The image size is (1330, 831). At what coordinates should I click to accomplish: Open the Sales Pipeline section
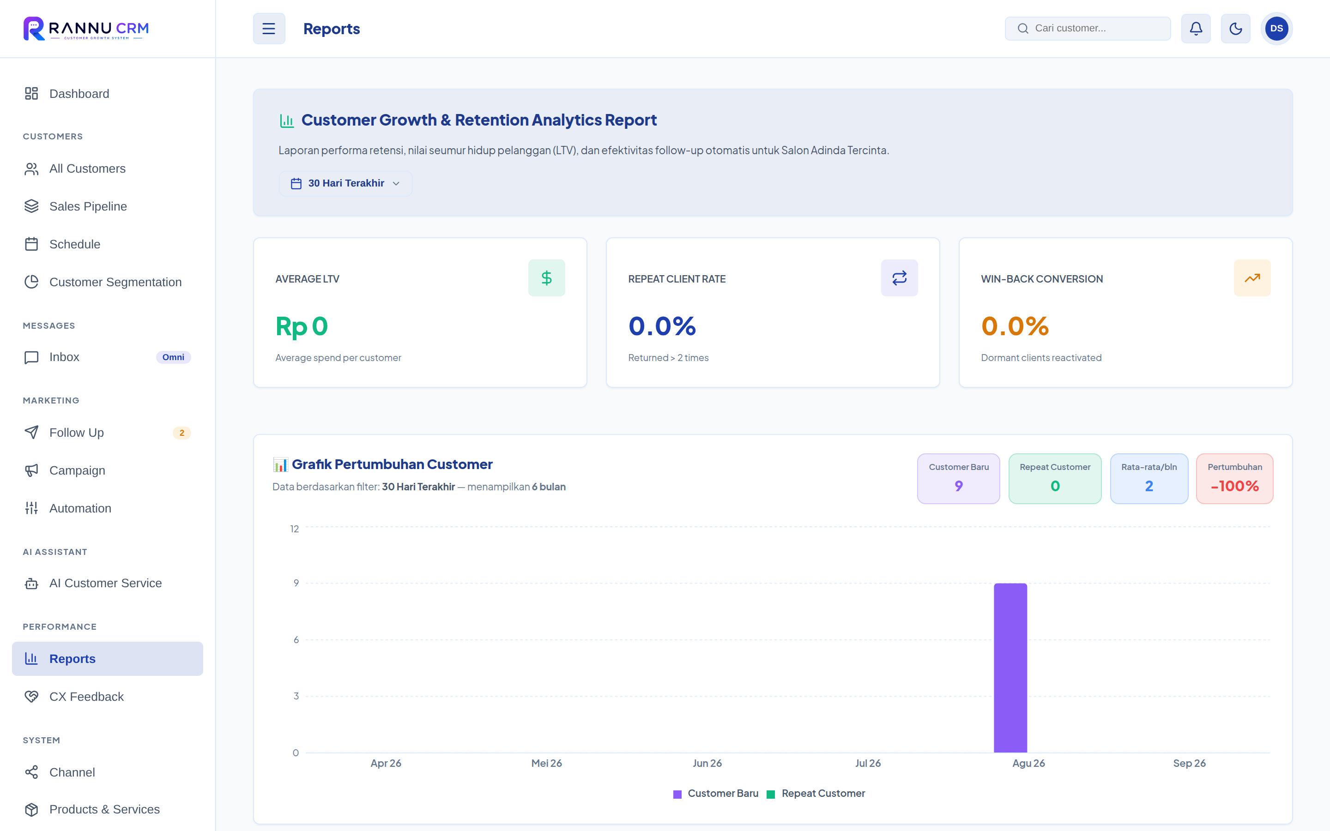pyautogui.click(x=107, y=206)
